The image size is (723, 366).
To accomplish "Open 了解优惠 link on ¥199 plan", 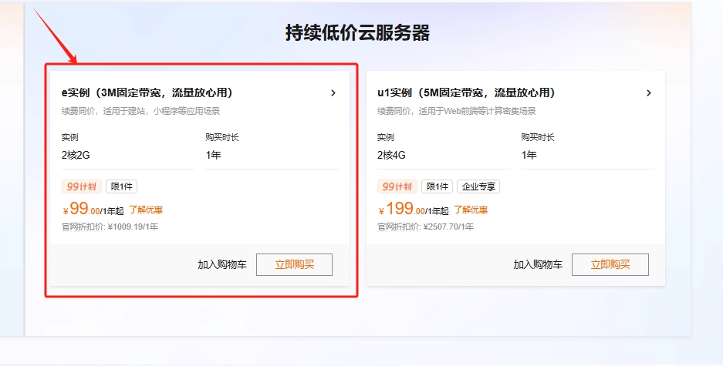I will click(x=471, y=210).
